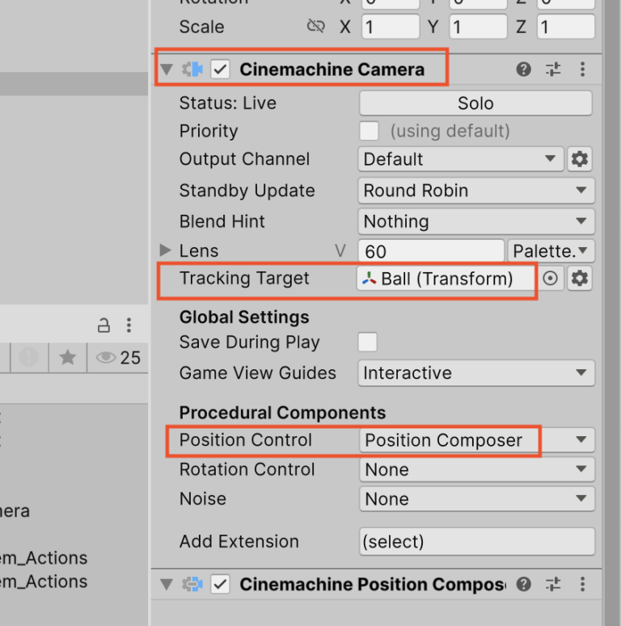Enable the Priority checkbox
The image size is (621, 626).
[369, 131]
